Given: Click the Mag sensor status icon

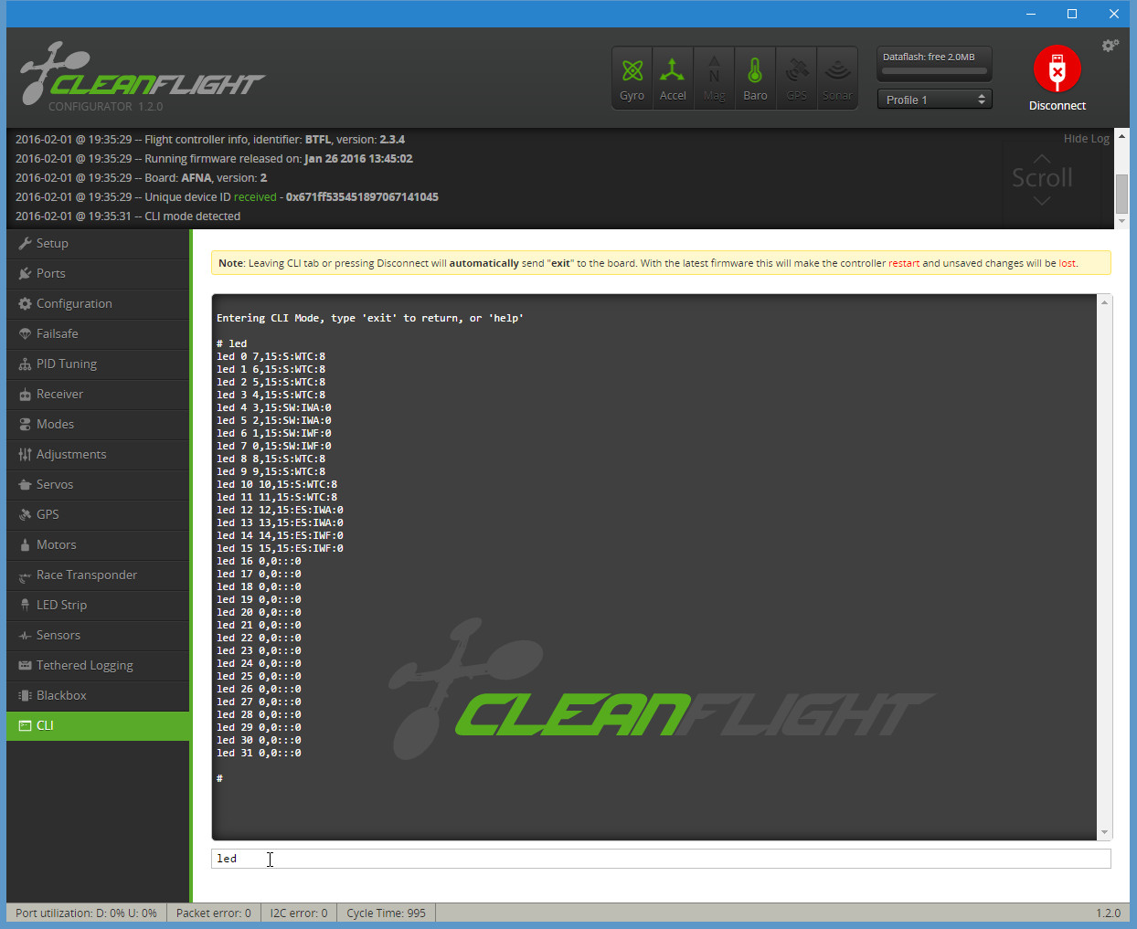Looking at the screenshot, I should pos(714,78).
